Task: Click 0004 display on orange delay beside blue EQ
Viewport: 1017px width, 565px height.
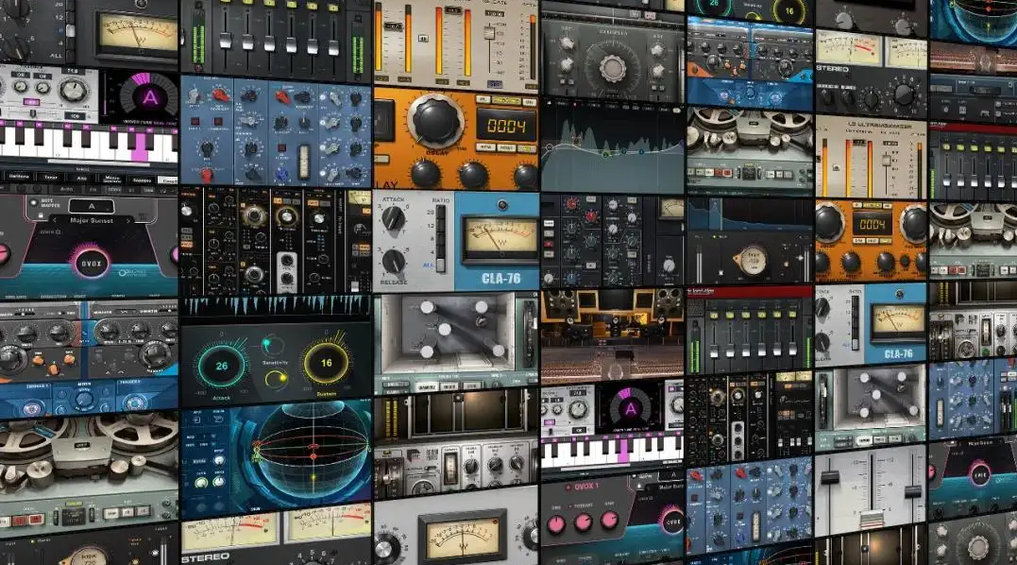Action: [506, 126]
